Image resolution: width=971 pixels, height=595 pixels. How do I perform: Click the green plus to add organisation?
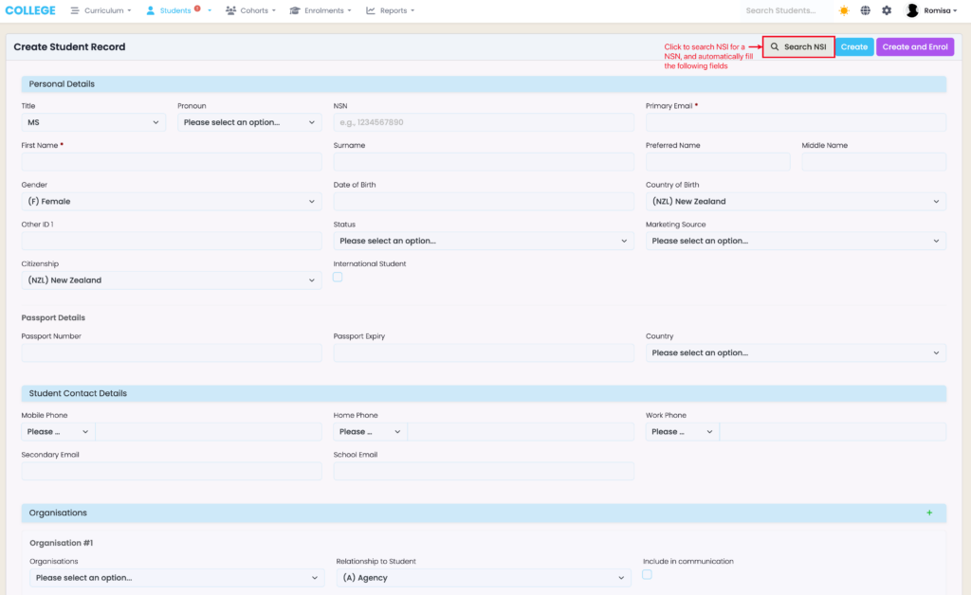tap(928, 513)
